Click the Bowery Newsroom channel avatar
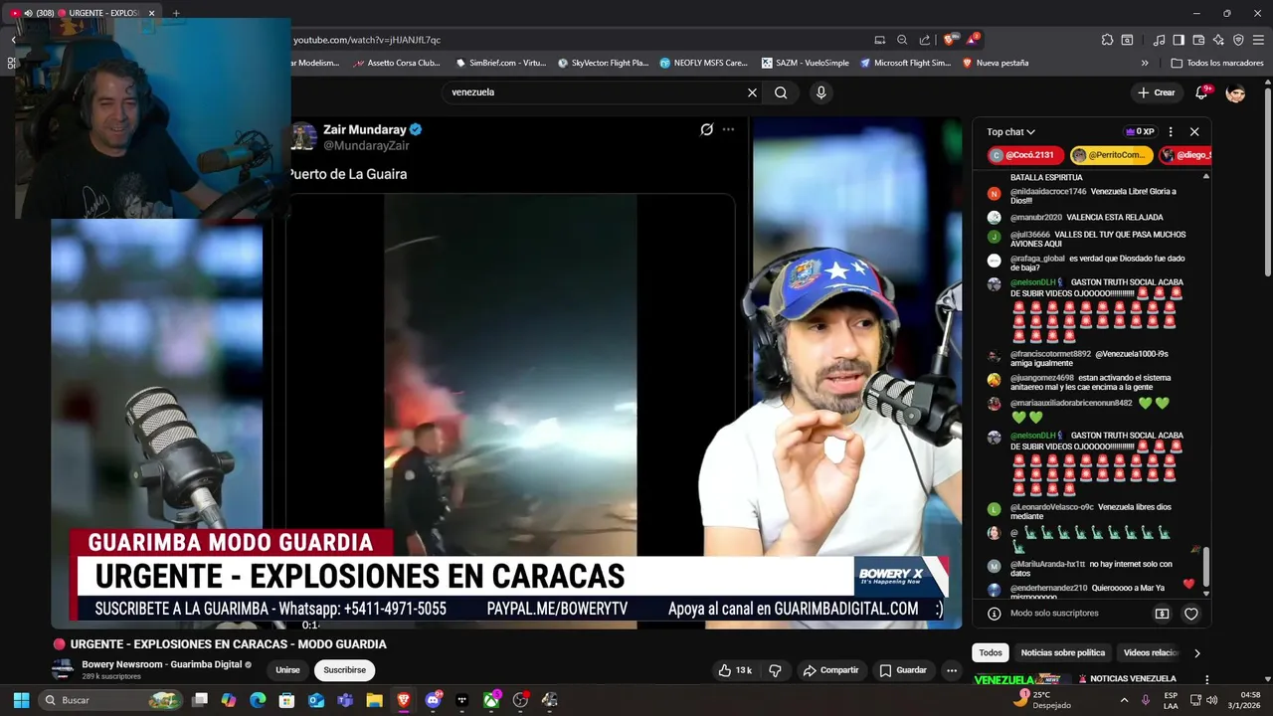The height and width of the screenshot is (716, 1273). (x=63, y=669)
